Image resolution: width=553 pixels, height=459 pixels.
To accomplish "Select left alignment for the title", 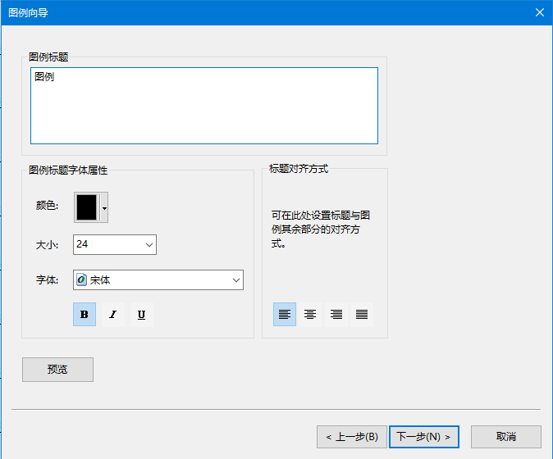I will tap(284, 314).
